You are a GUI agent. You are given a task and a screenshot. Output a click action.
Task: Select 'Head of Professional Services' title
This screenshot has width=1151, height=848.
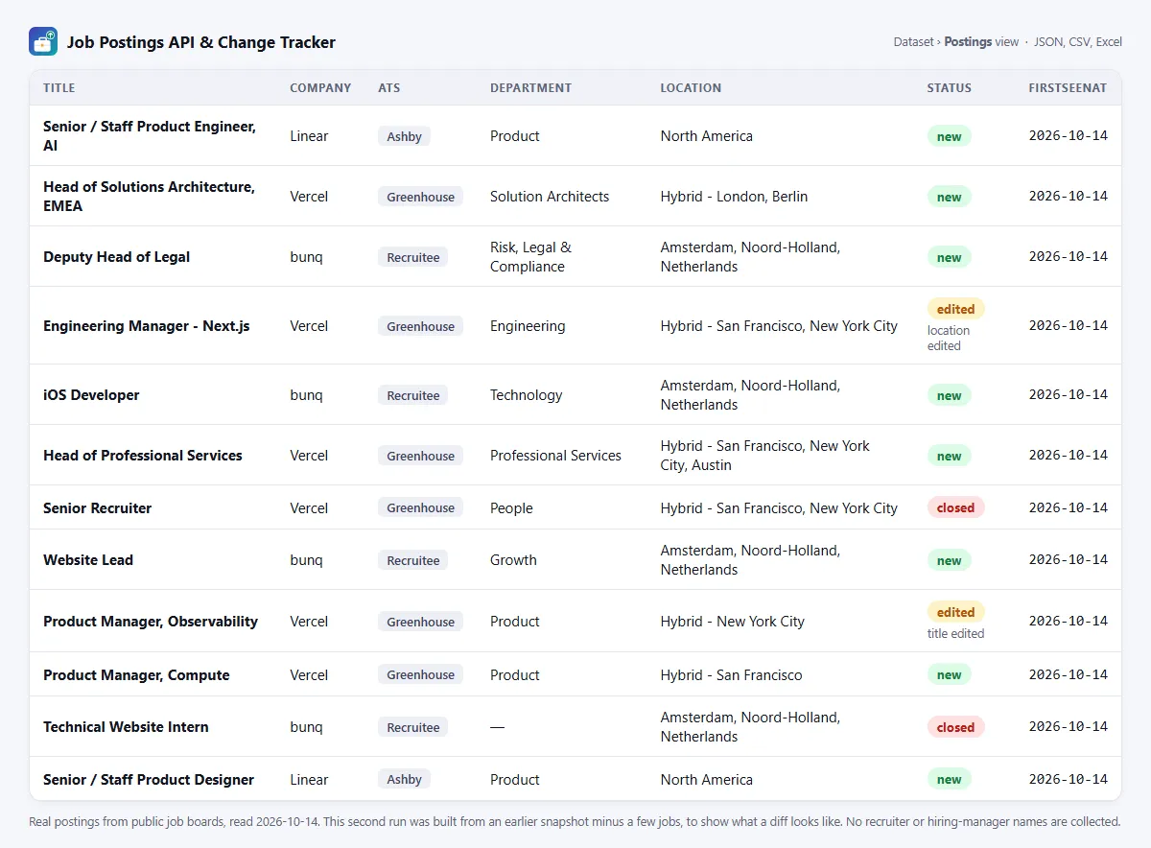coord(143,456)
